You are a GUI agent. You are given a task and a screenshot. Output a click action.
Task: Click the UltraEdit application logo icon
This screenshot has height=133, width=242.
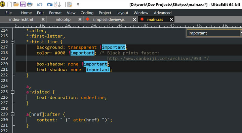(x=2, y=4)
